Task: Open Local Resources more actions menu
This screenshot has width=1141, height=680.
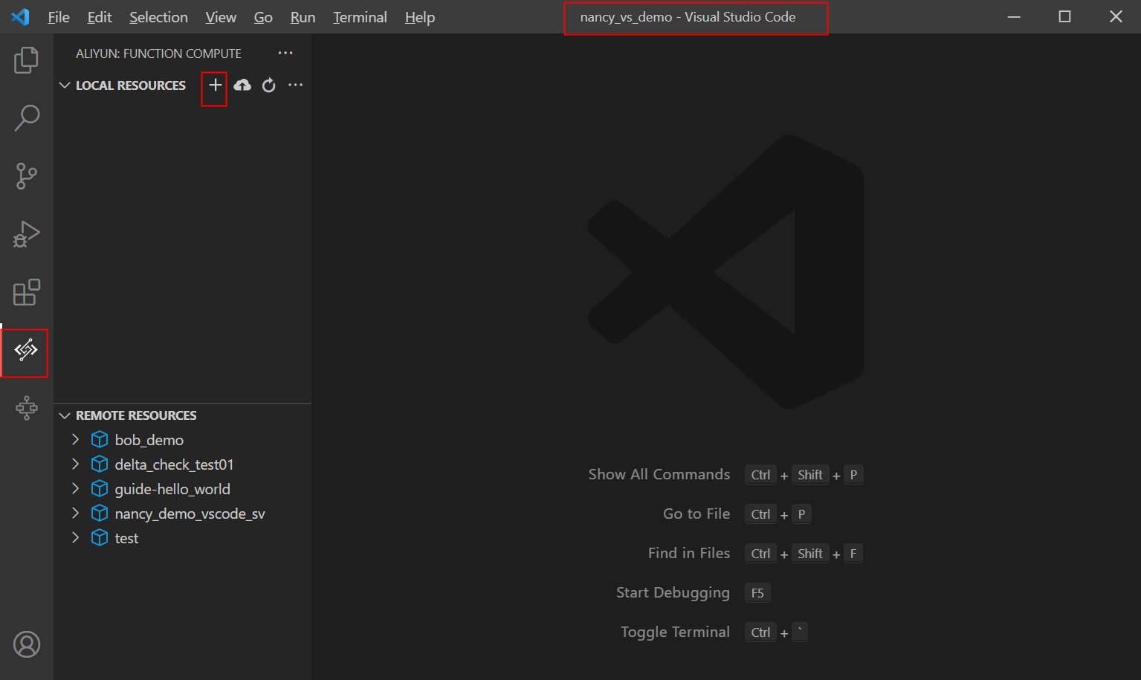Action: [296, 85]
